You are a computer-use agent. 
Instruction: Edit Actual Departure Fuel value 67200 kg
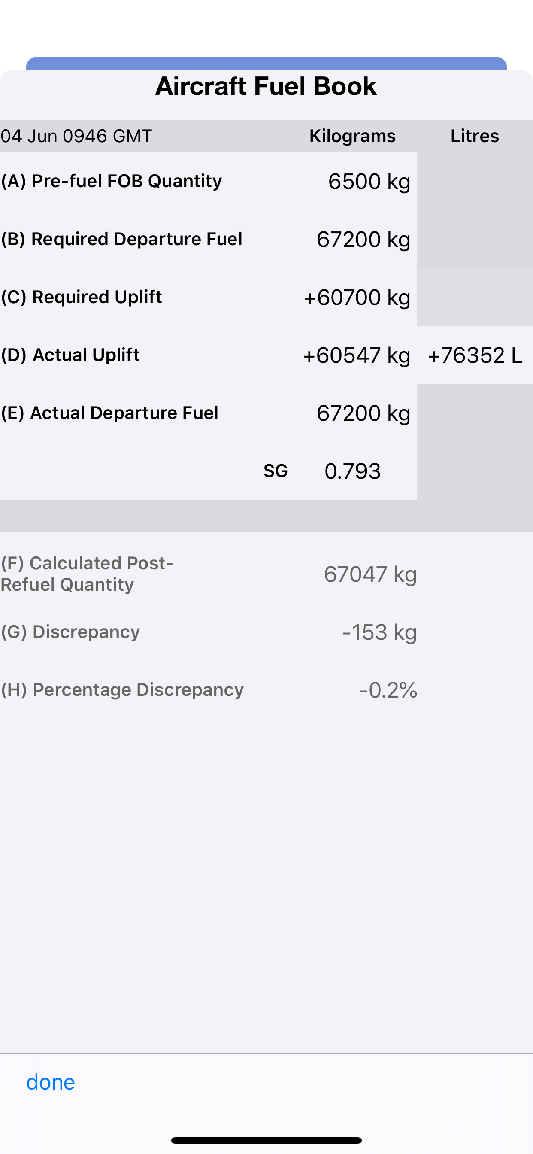point(363,413)
